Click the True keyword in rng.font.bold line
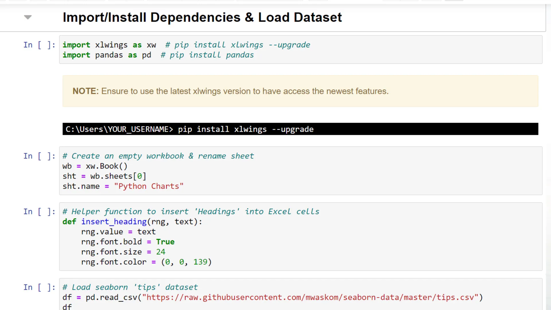The image size is (551, 310). click(x=165, y=242)
